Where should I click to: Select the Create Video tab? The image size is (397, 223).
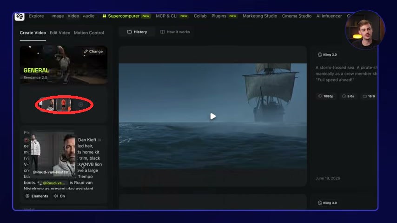(x=33, y=33)
